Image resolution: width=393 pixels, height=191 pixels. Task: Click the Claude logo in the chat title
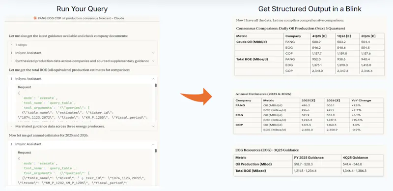pyautogui.click(x=35, y=18)
